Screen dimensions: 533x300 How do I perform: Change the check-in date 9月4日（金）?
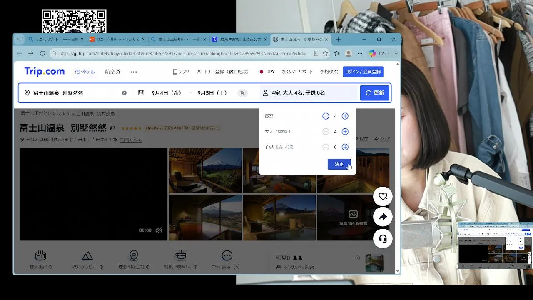(167, 93)
